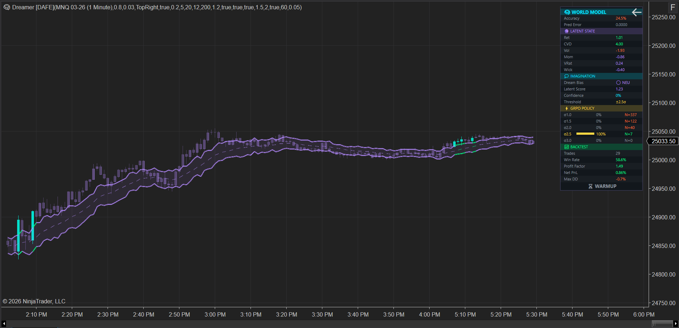Viewport: 679px width, 328px height.
Task: Click the GRPO POLICY lightning bolt icon
Action: pyautogui.click(x=567, y=108)
